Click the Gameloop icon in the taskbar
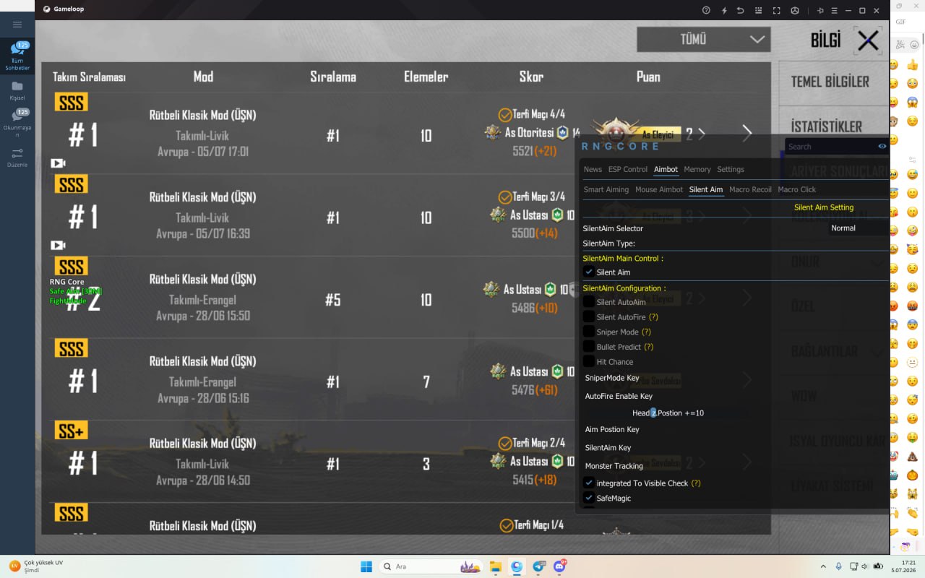Image resolution: width=925 pixels, height=578 pixels. [517, 566]
